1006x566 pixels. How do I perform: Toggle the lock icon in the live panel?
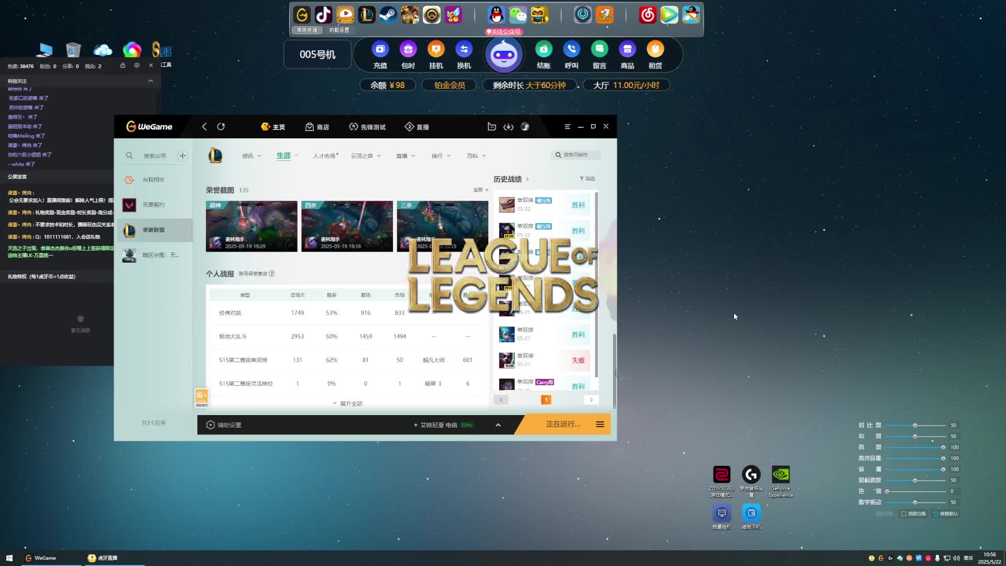(x=123, y=66)
